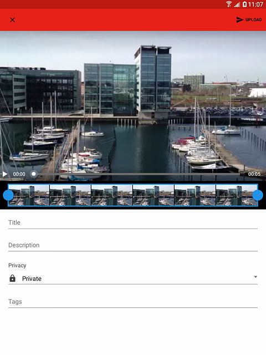
Task: Tap the battery status icon
Action: 245,4
